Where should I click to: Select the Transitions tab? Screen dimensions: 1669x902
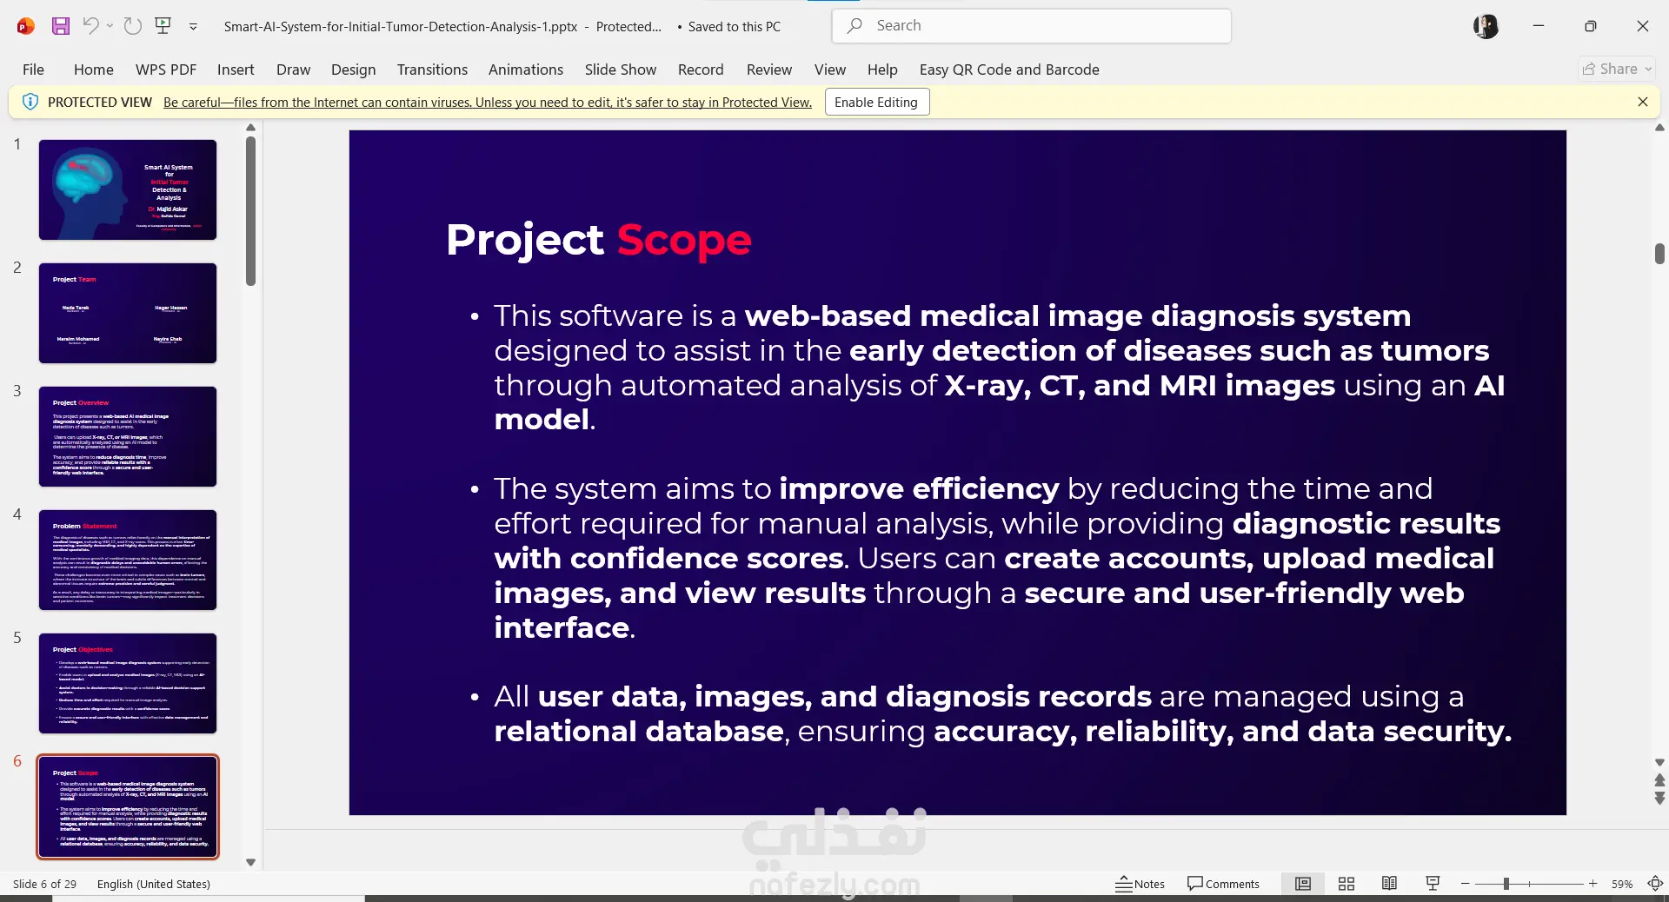(432, 70)
